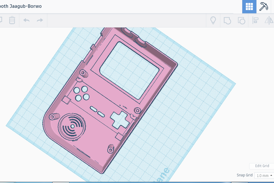The image size is (274, 183).
Task: Open the Snap Grid 1.0 mm dropdown
Action: (264, 175)
